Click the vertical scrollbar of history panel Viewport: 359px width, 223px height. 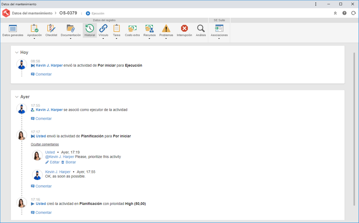354,128
